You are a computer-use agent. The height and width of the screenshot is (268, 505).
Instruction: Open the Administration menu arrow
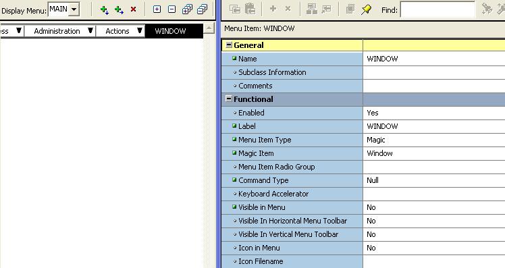[90, 30]
